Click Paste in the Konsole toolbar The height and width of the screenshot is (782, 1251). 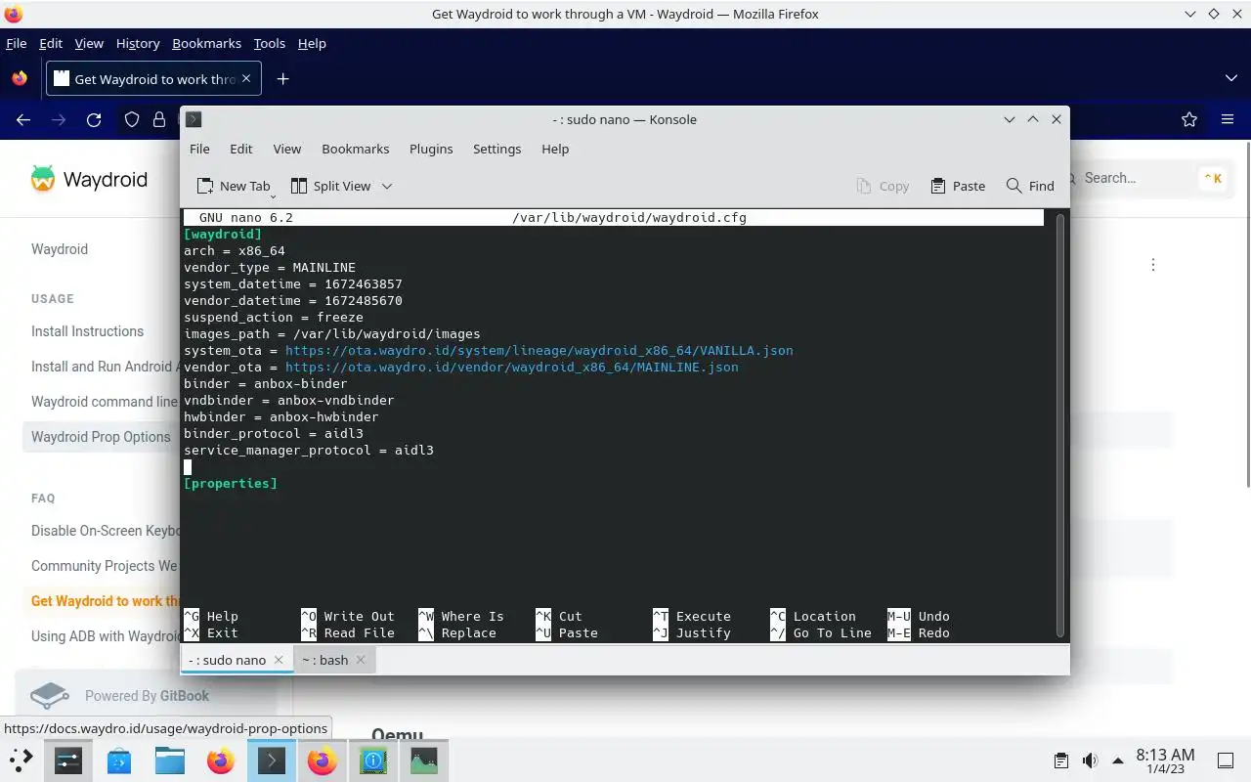click(958, 186)
